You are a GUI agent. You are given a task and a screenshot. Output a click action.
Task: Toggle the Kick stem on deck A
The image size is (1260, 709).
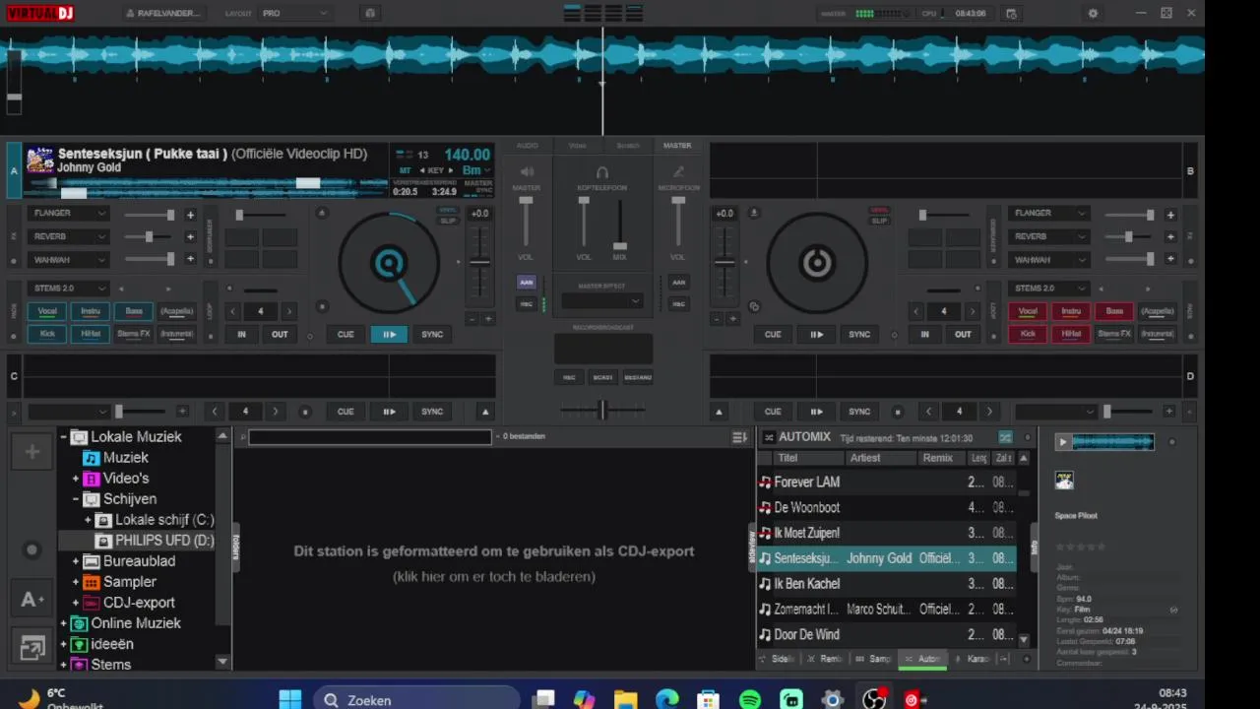(47, 334)
